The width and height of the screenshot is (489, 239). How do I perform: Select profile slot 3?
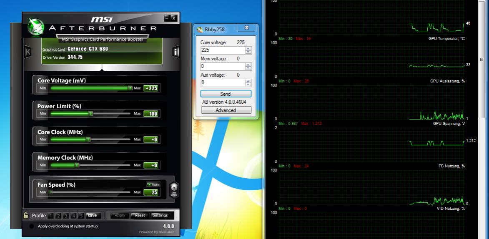(x=66, y=216)
